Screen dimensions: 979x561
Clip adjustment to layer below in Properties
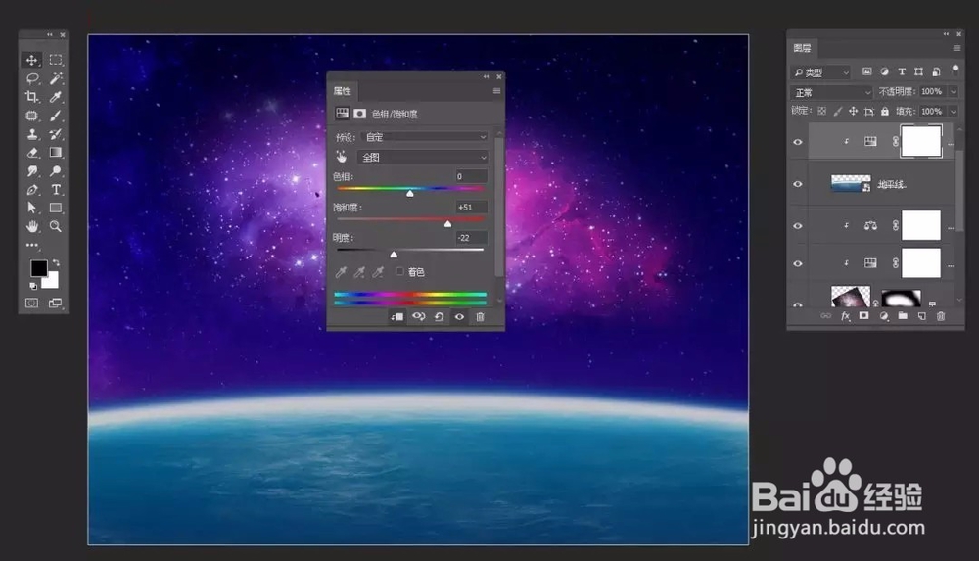397,317
